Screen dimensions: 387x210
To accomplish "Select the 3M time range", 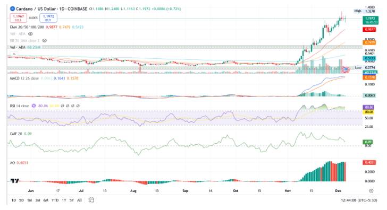I will (x=38, y=200).
